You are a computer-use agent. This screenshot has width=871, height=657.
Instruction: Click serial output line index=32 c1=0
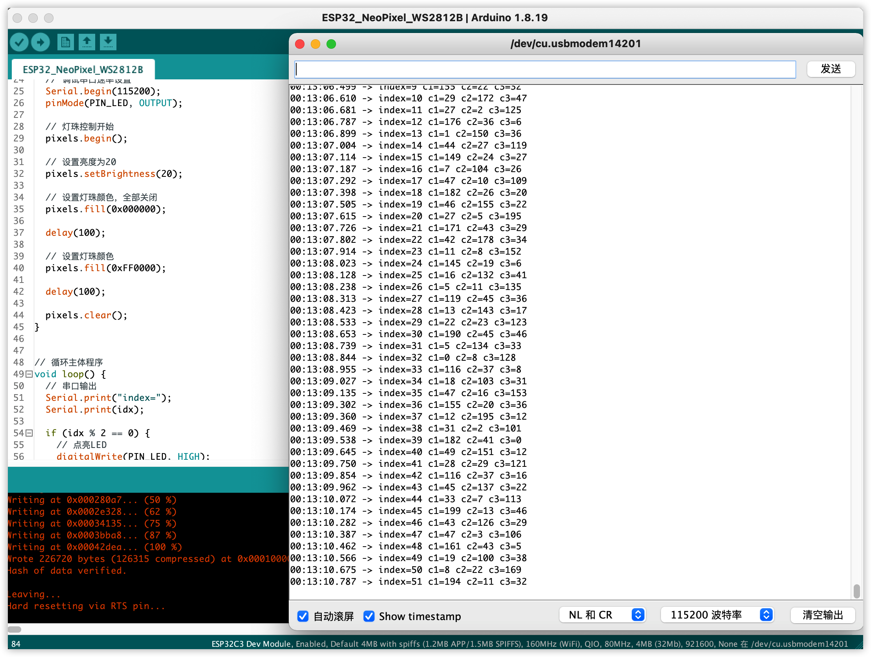[403, 358]
